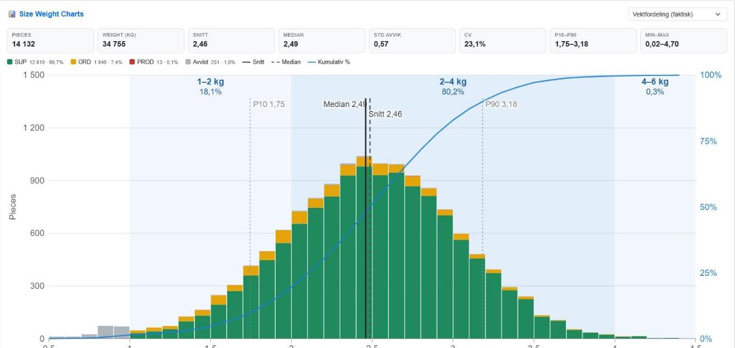This screenshot has height=348, width=735.
Task: Toggle the Snitt line legend entry
Action: tap(254, 62)
